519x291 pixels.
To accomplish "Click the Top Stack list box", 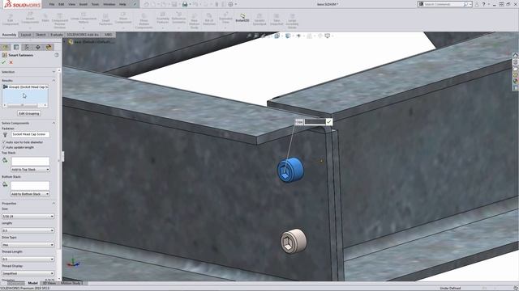I will point(31,161).
